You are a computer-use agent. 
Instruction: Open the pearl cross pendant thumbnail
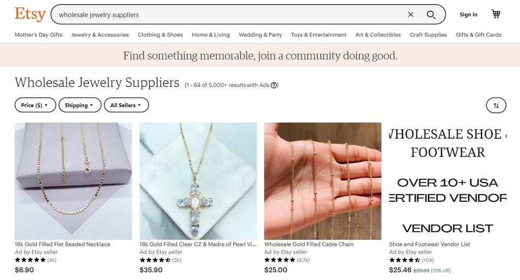[x=198, y=181]
